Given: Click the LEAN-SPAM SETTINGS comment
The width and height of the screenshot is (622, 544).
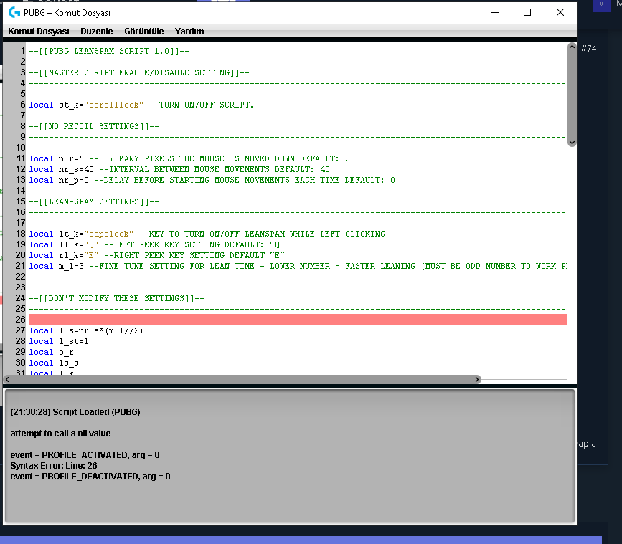Looking at the screenshot, I should coord(93,201).
